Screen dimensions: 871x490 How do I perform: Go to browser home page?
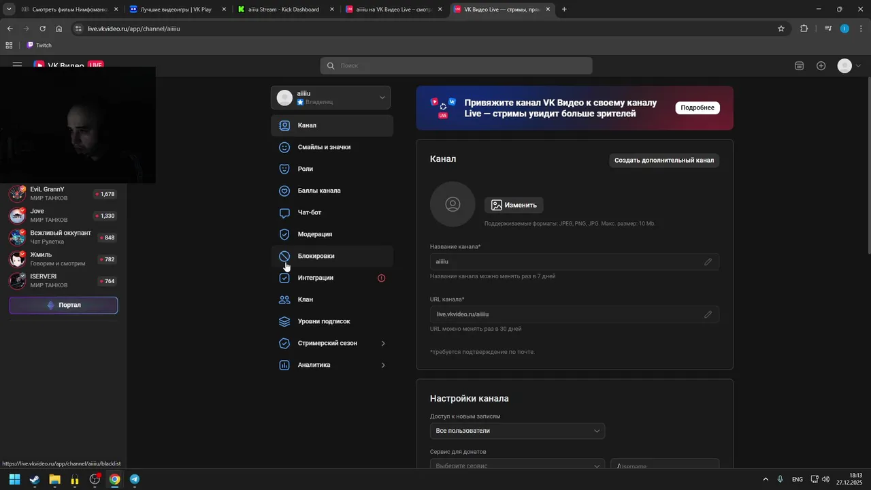(59, 29)
